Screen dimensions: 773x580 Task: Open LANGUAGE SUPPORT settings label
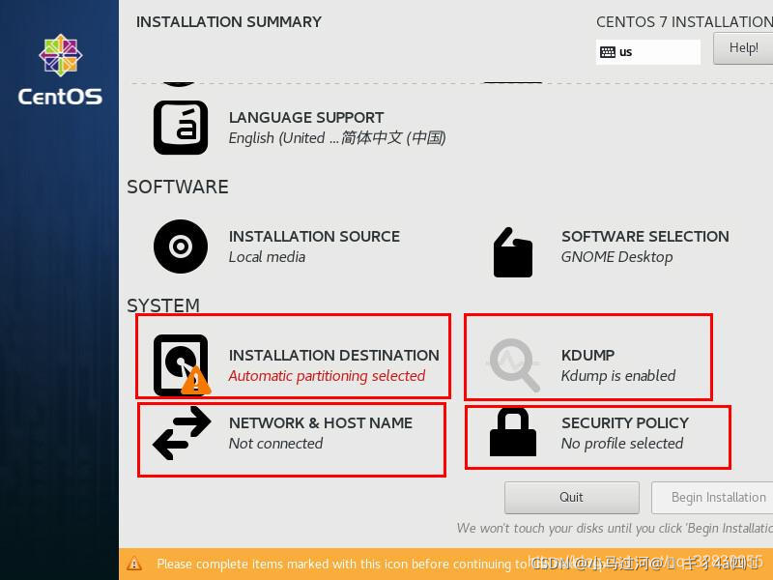tap(306, 117)
